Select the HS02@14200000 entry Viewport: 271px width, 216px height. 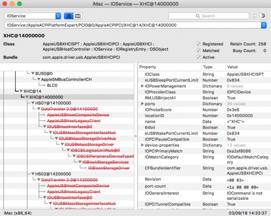pos(53,174)
